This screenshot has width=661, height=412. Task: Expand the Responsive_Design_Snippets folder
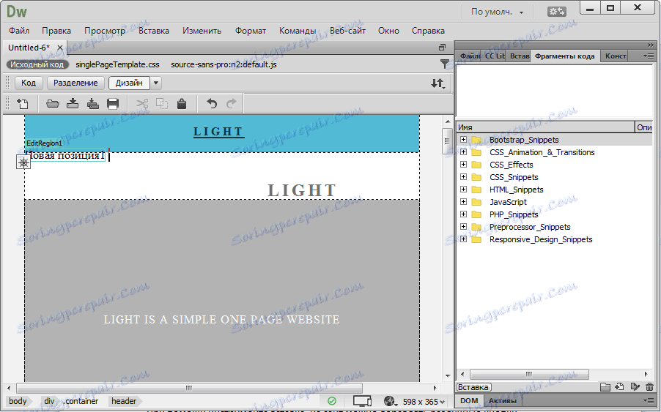463,239
